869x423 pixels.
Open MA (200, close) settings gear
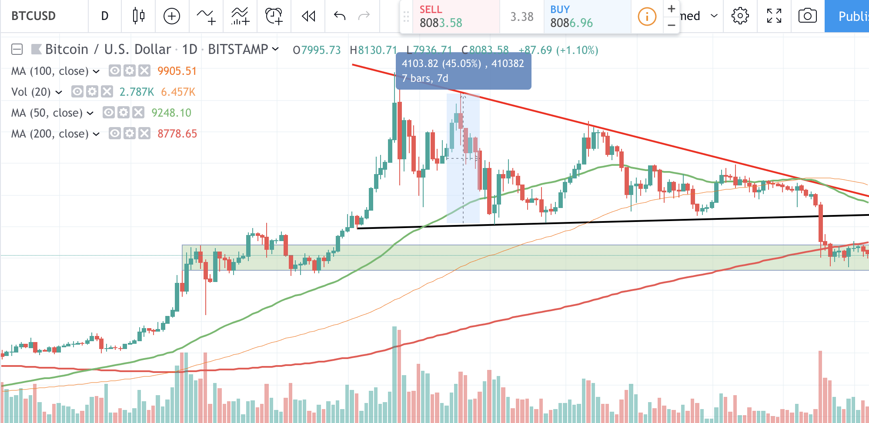tap(130, 133)
